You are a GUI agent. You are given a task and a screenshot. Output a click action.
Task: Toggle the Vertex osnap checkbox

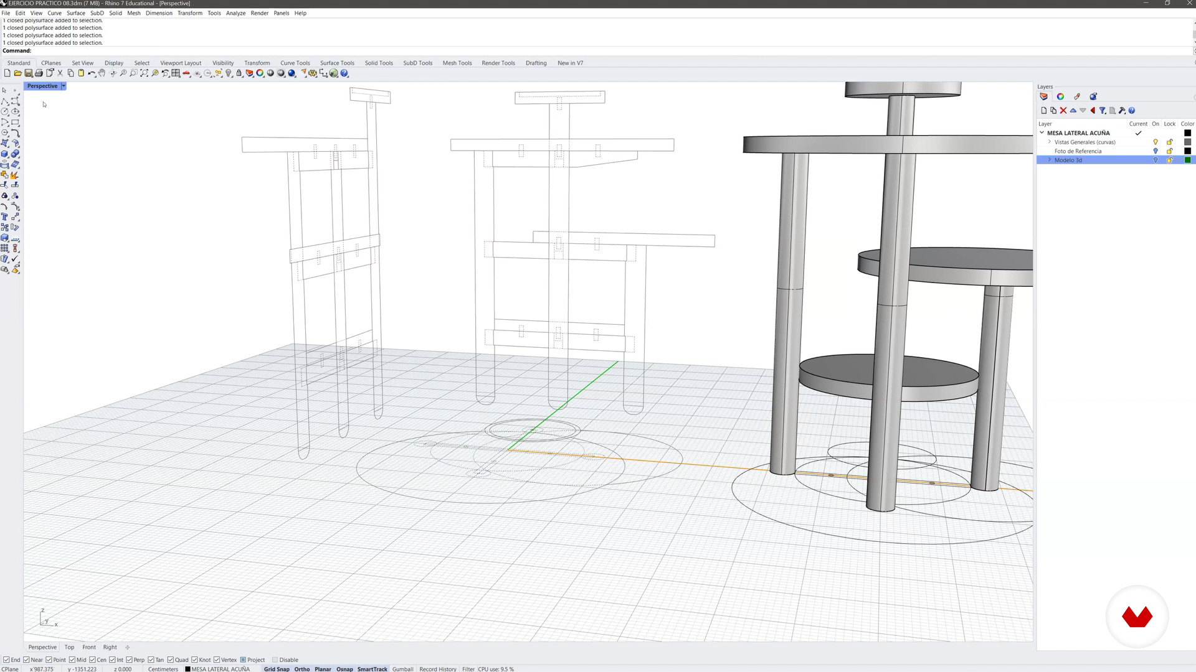click(217, 660)
